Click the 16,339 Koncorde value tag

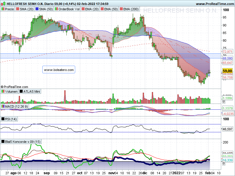227,160
